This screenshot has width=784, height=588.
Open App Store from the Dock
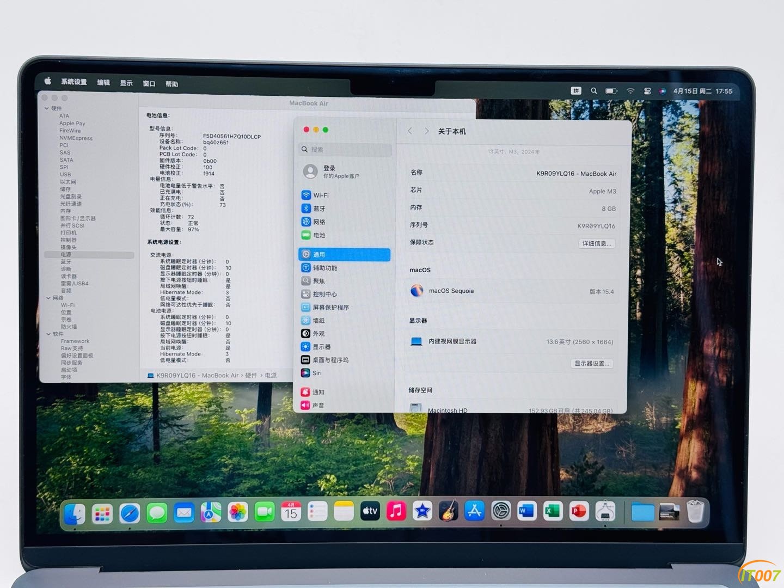[x=475, y=511]
